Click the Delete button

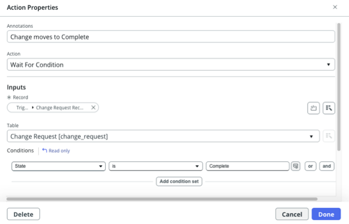[23, 214]
